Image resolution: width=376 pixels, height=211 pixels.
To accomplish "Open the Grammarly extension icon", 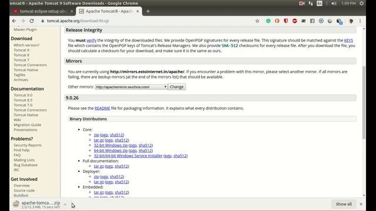I will pos(268,21).
